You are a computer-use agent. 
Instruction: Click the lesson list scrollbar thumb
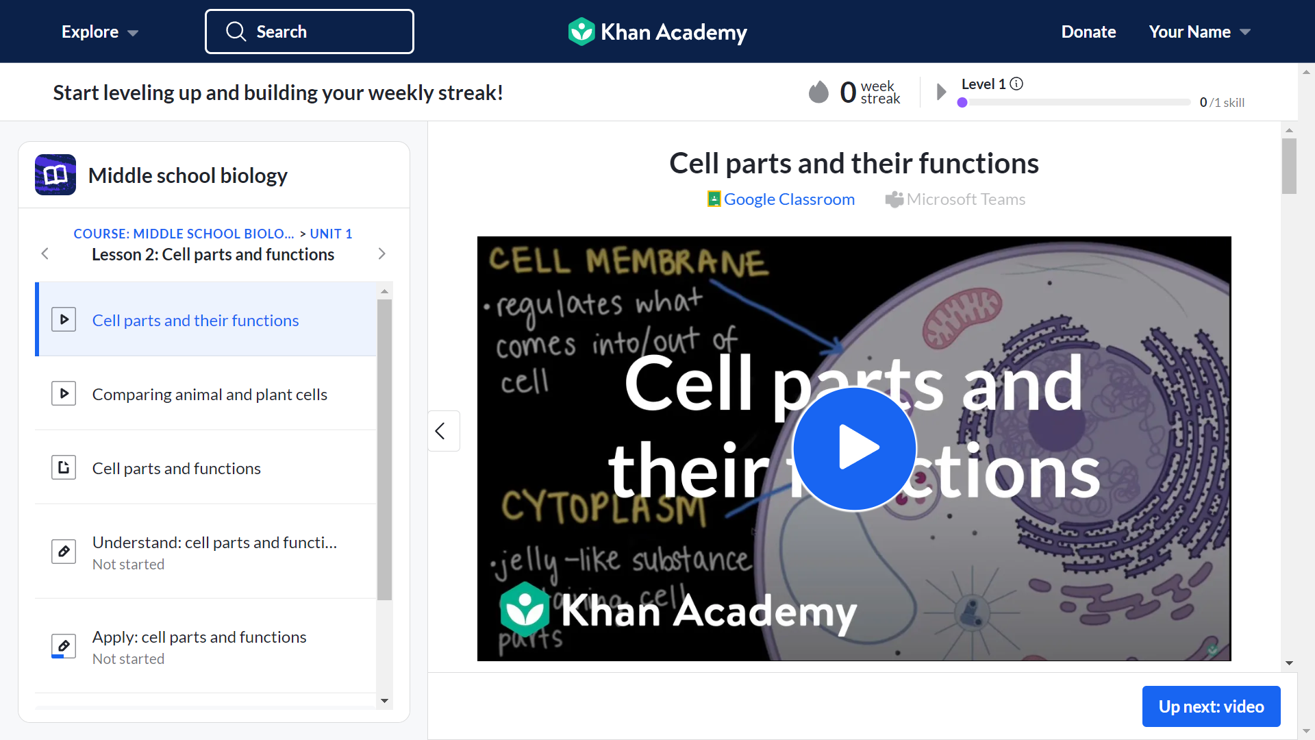[385, 449]
